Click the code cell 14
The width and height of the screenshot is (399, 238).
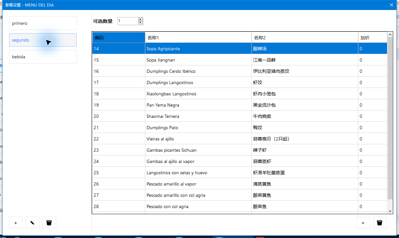tap(119, 49)
